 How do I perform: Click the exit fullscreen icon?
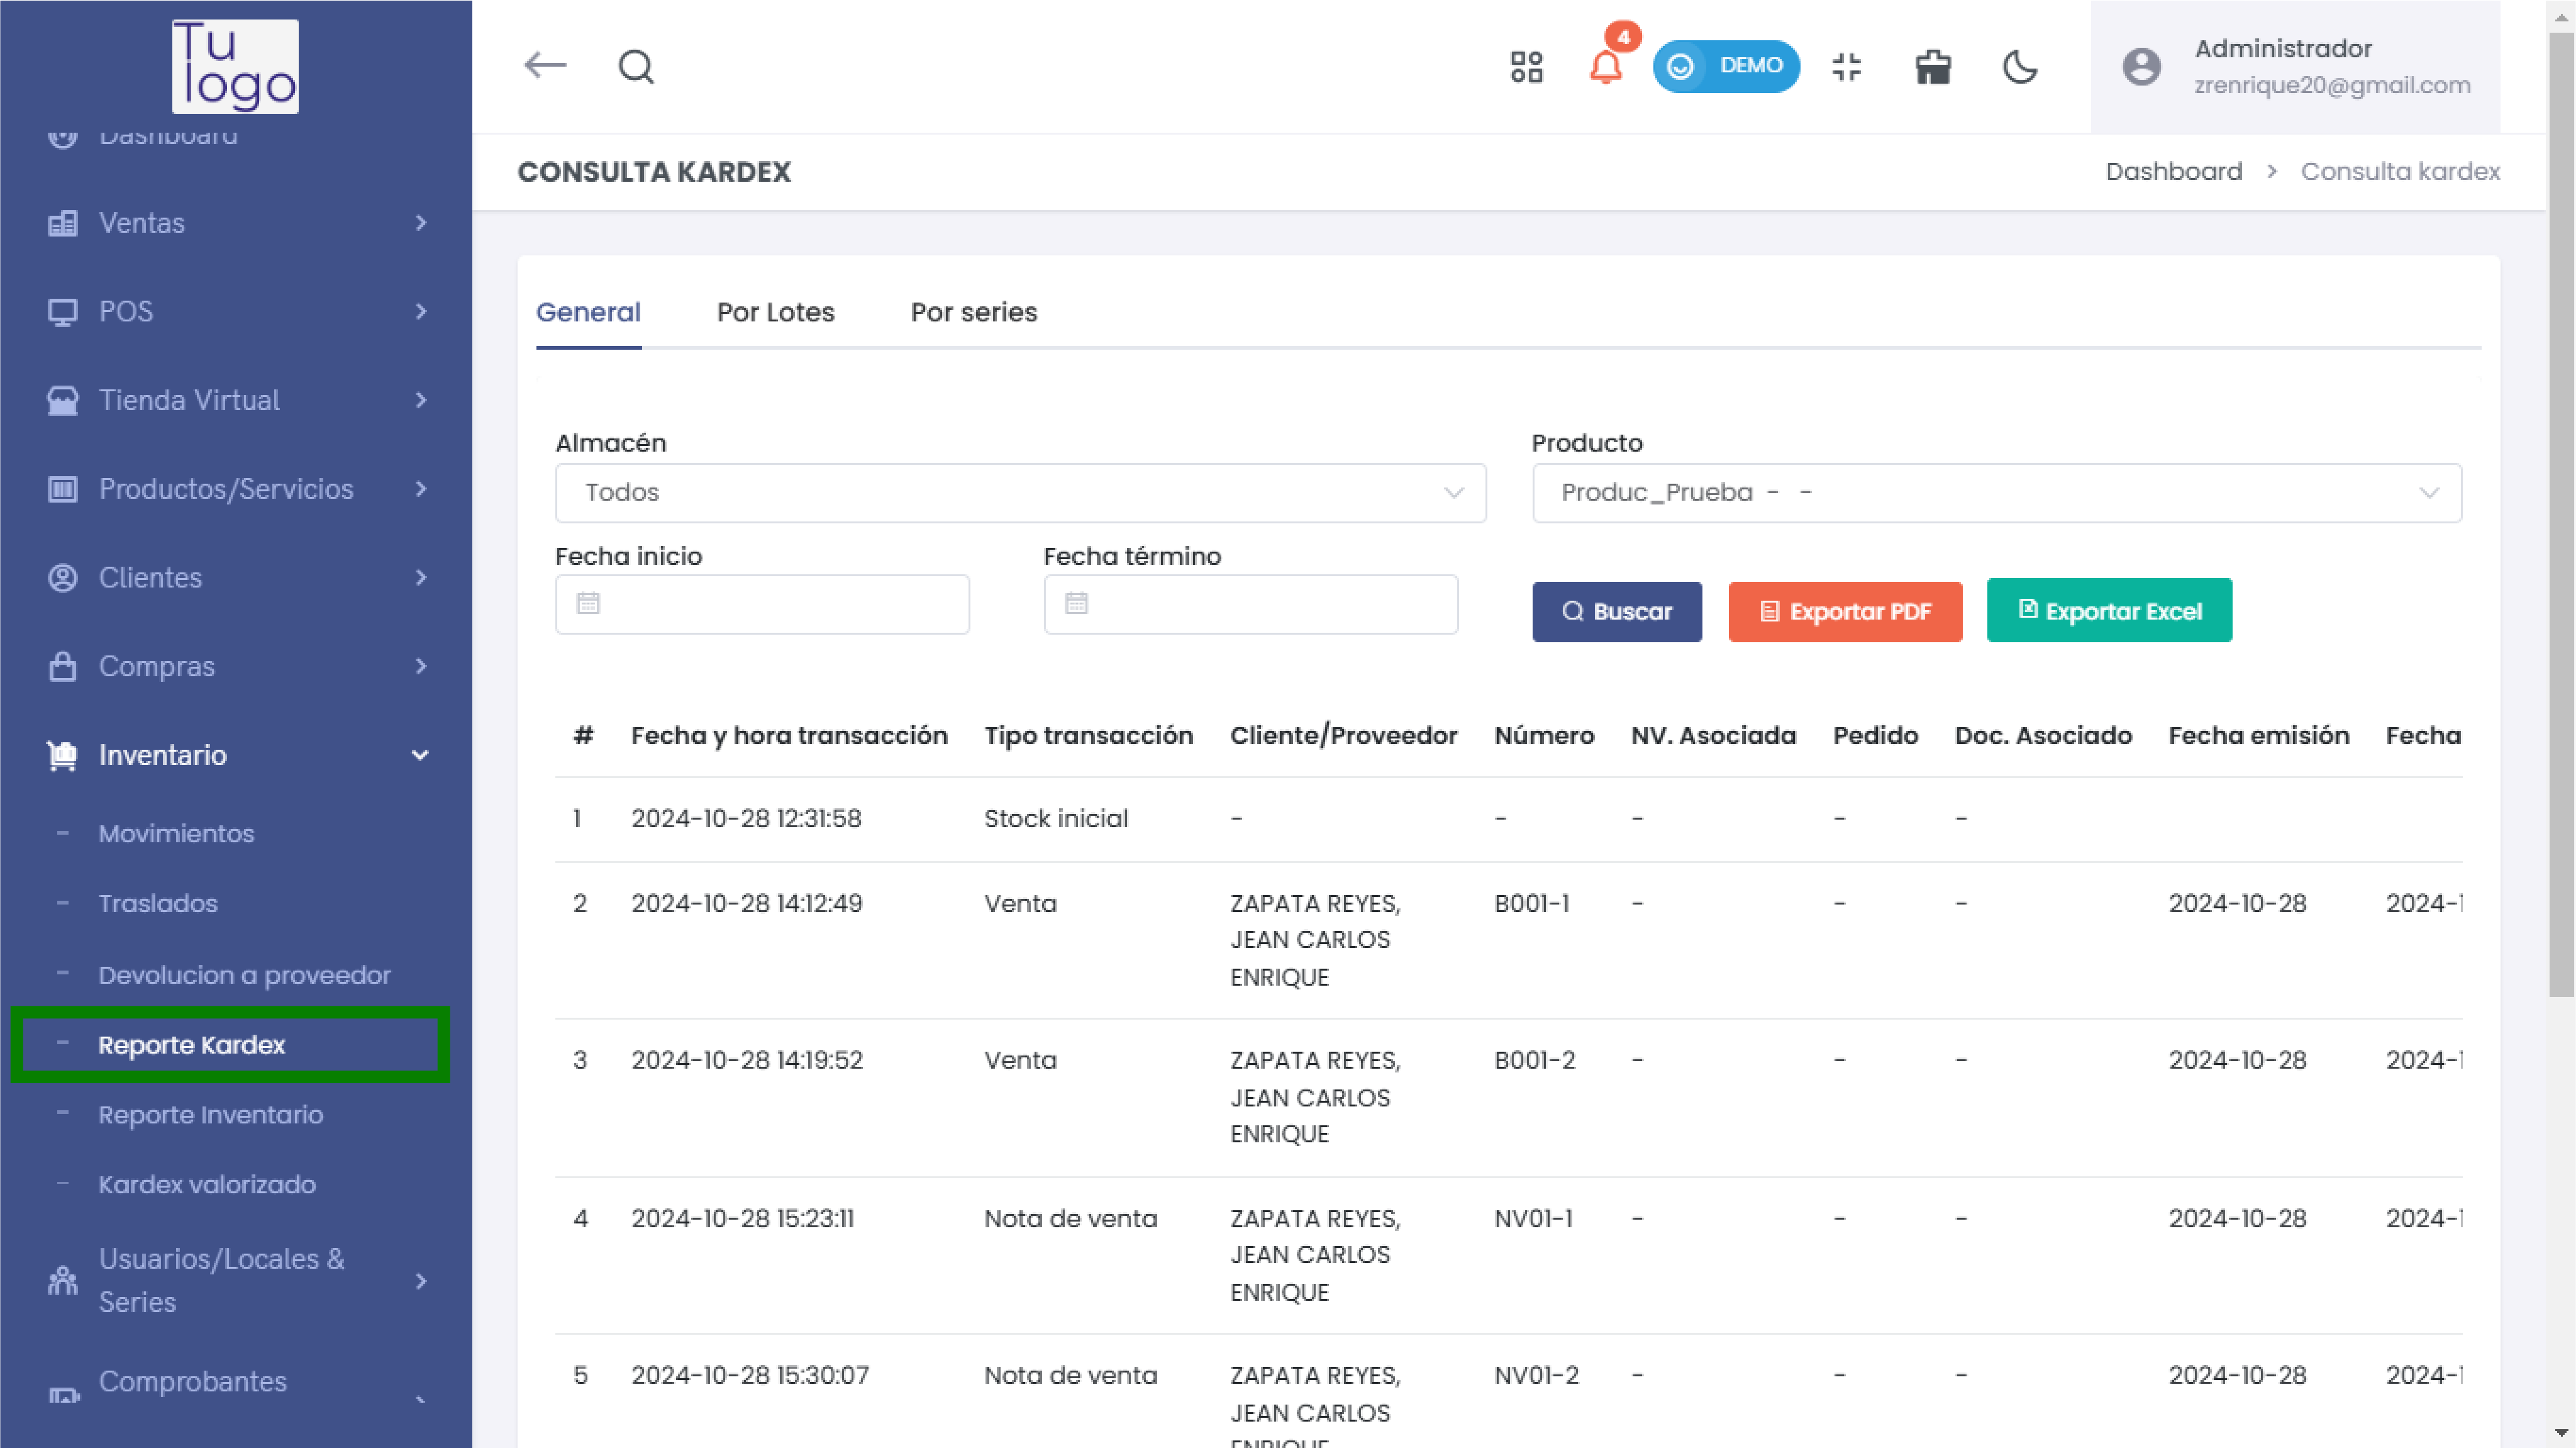[x=1846, y=67]
